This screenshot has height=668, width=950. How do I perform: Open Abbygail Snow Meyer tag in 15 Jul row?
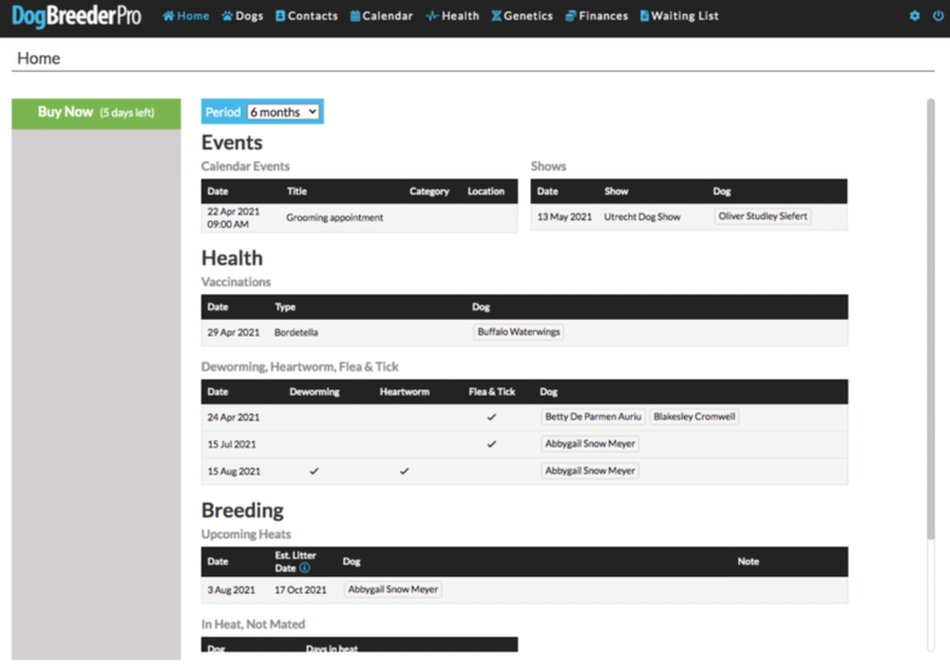[x=590, y=443]
